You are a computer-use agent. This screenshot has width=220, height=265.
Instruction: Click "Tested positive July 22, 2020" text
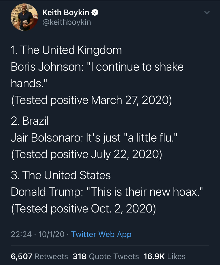pos(86,154)
